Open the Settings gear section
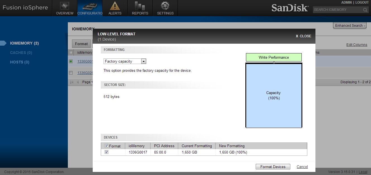This screenshot has height=175, width=371. [165, 8]
